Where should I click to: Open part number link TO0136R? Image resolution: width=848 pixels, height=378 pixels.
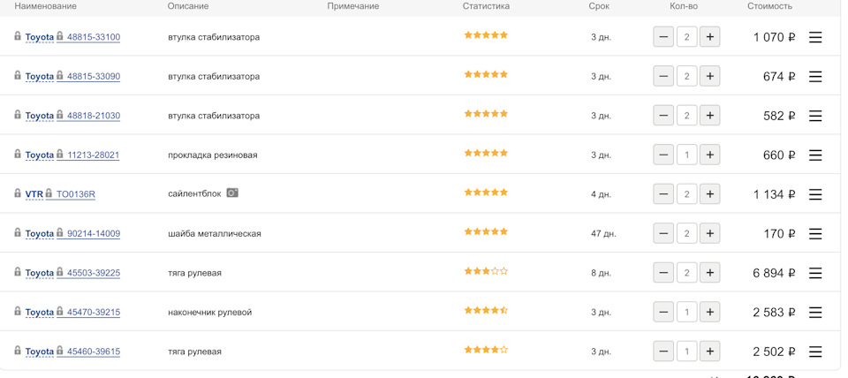(x=76, y=194)
